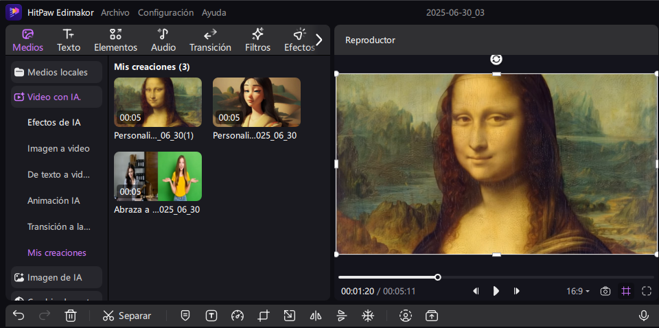Switch to the Audio tab
This screenshot has width=659, height=328.
pos(163,40)
